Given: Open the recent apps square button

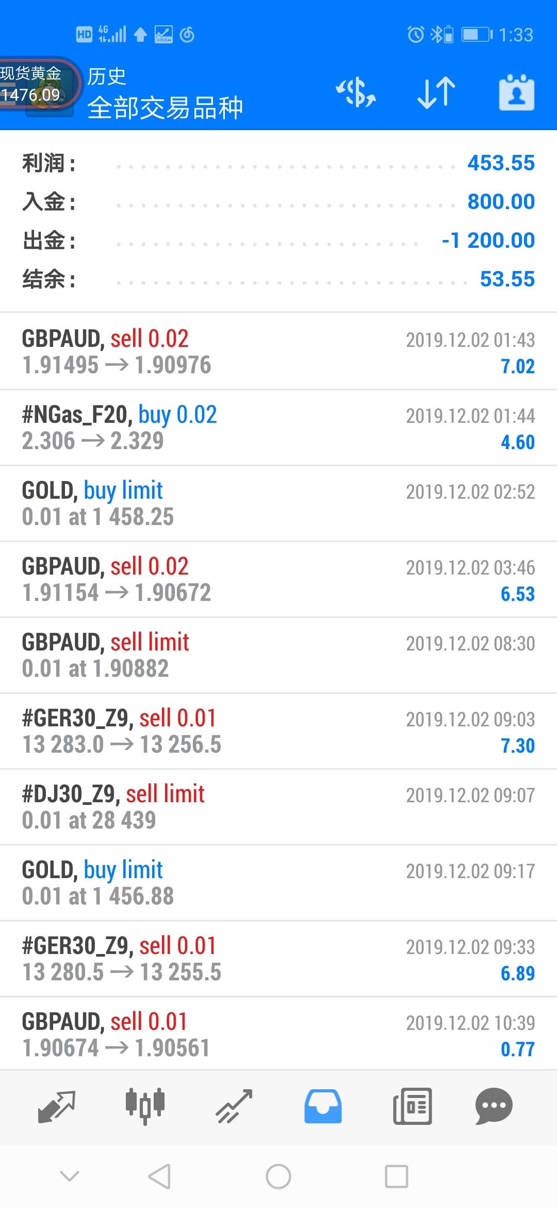Looking at the screenshot, I should coord(397,1177).
